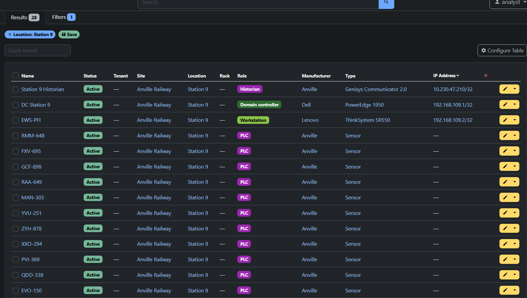
Task: Edit the PVI-369 device
Action: pyautogui.click(x=505, y=259)
